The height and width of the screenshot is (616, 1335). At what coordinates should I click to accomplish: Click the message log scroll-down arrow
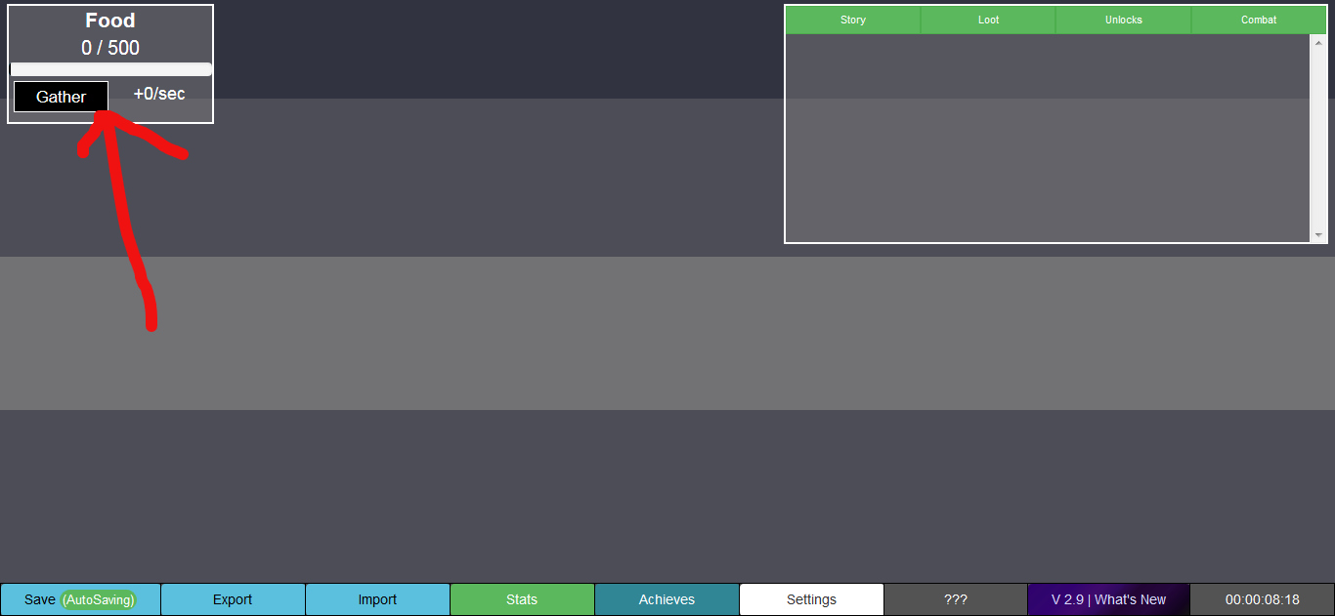[x=1318, y=234]
